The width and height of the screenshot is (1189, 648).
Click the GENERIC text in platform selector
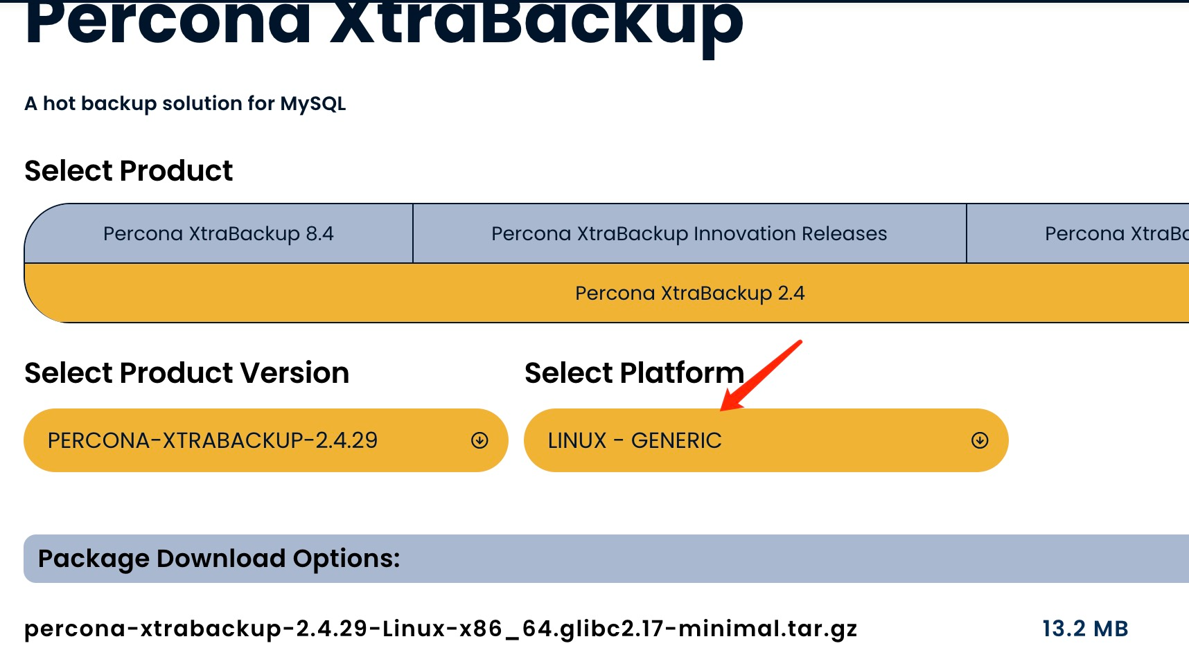[676, 440]
